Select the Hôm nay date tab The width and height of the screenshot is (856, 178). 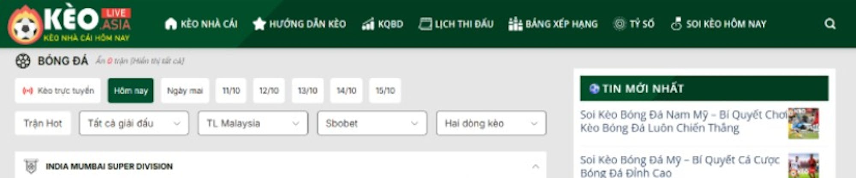[131, 90]
